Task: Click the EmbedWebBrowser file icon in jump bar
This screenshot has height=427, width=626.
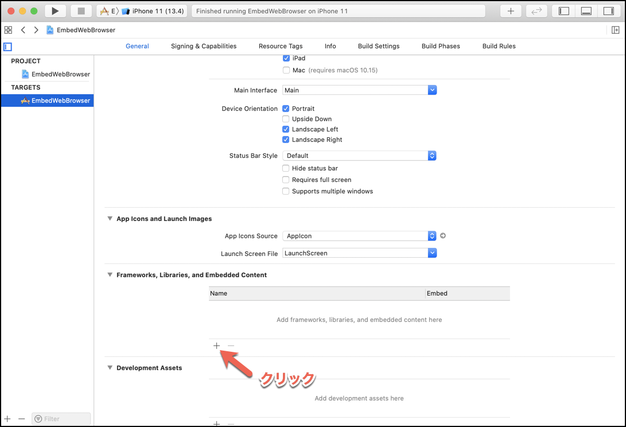Action: 50,30
